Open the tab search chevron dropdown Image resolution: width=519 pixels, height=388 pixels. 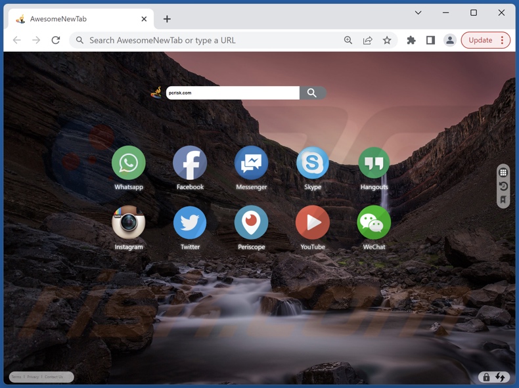point(418,12)
